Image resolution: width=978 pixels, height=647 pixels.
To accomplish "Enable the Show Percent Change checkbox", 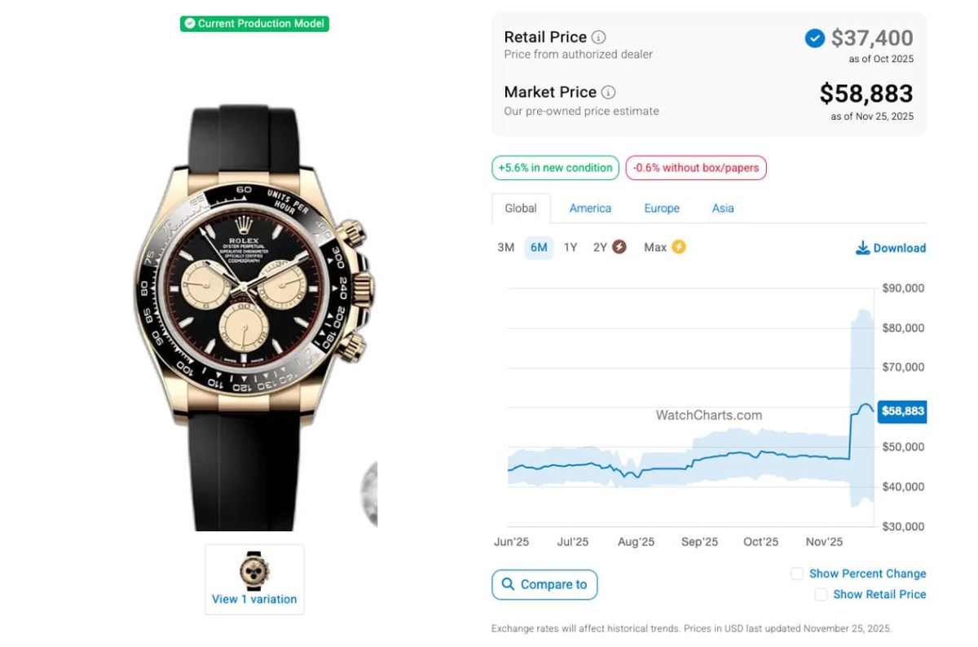I will 797,574.
